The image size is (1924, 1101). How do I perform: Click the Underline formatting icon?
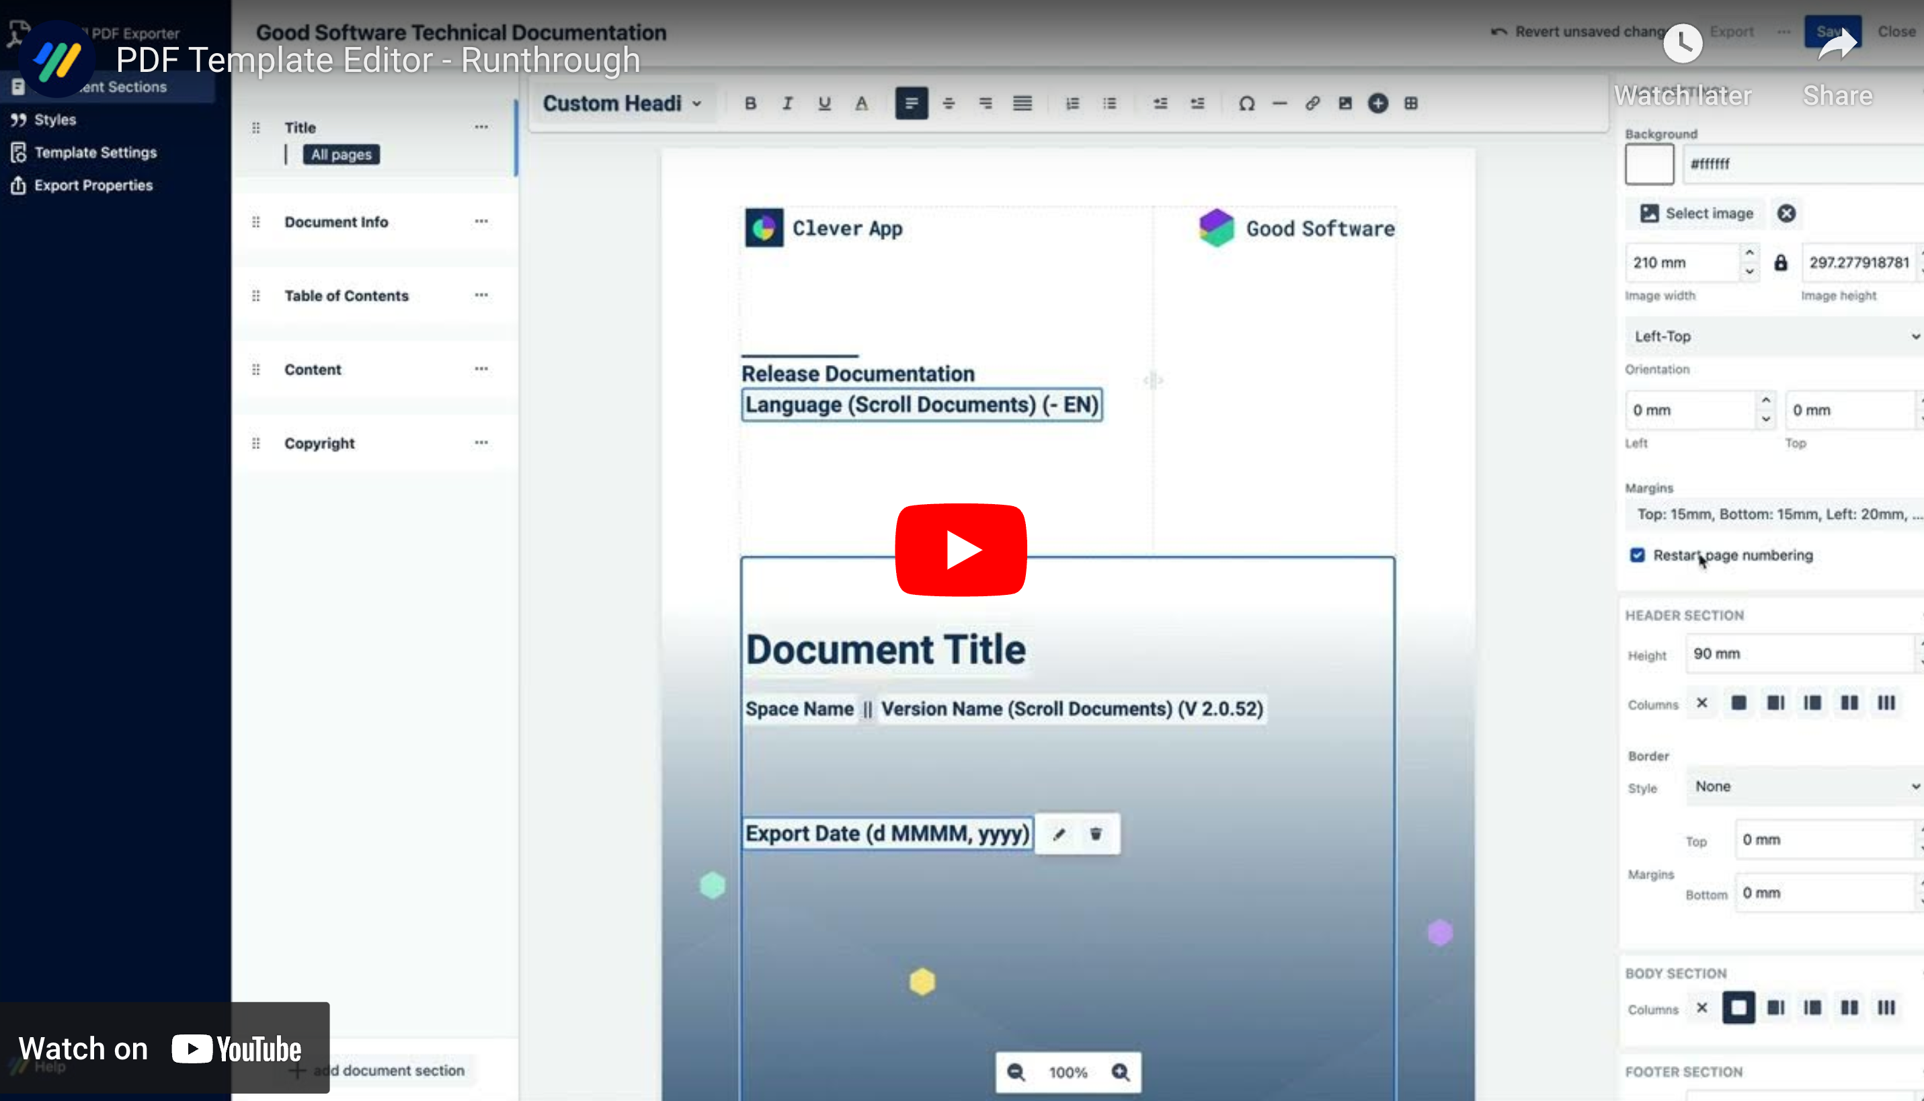click(822, 101)
